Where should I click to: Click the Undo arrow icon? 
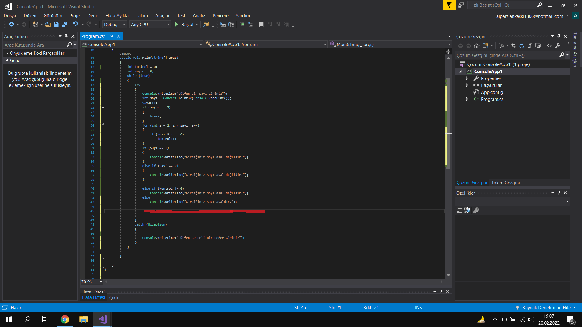75,24
